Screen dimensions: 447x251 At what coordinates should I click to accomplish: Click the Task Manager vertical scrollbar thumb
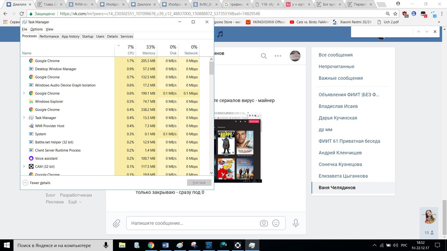pyautogui.click(x=211, y=68)
